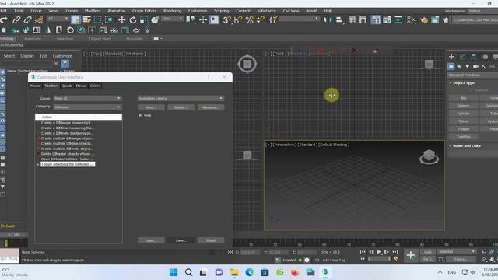Click Edit Named Selection Sets icon
The image size is (498, 280).
tap(273, 19)
